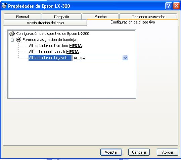
Task: Select the Alim. de papel manual MEDIA link
Action: coord(73,52)
